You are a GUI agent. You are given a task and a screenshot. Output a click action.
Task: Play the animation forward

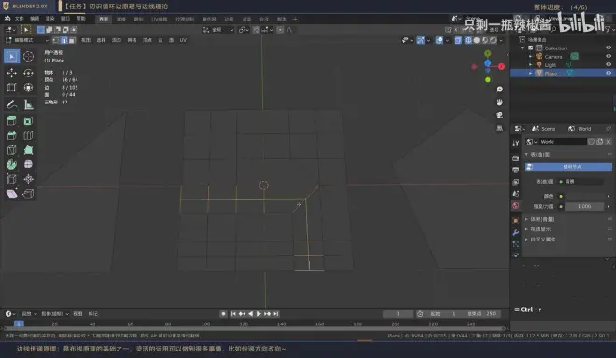pyautogui.click(x=259, y=313)
